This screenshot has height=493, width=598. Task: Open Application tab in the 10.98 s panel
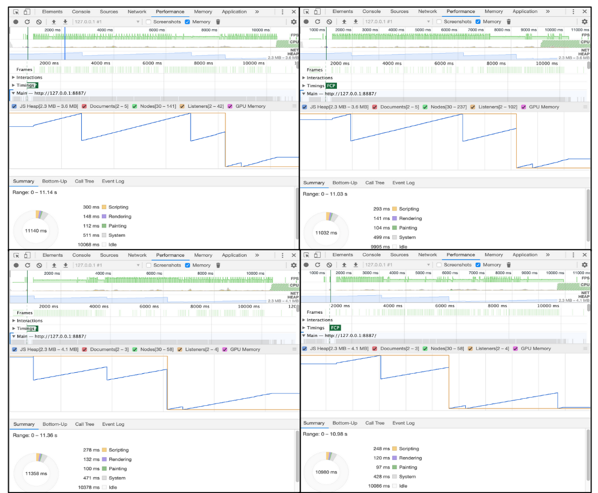click(525, 255)
